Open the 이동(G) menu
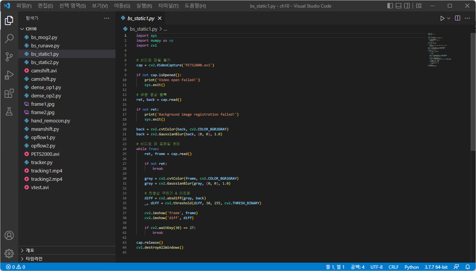This screenshot has width=476, height=271. pos(122,6)
